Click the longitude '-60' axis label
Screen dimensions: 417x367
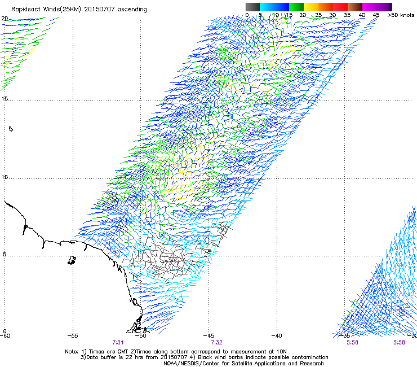(5, 336)
